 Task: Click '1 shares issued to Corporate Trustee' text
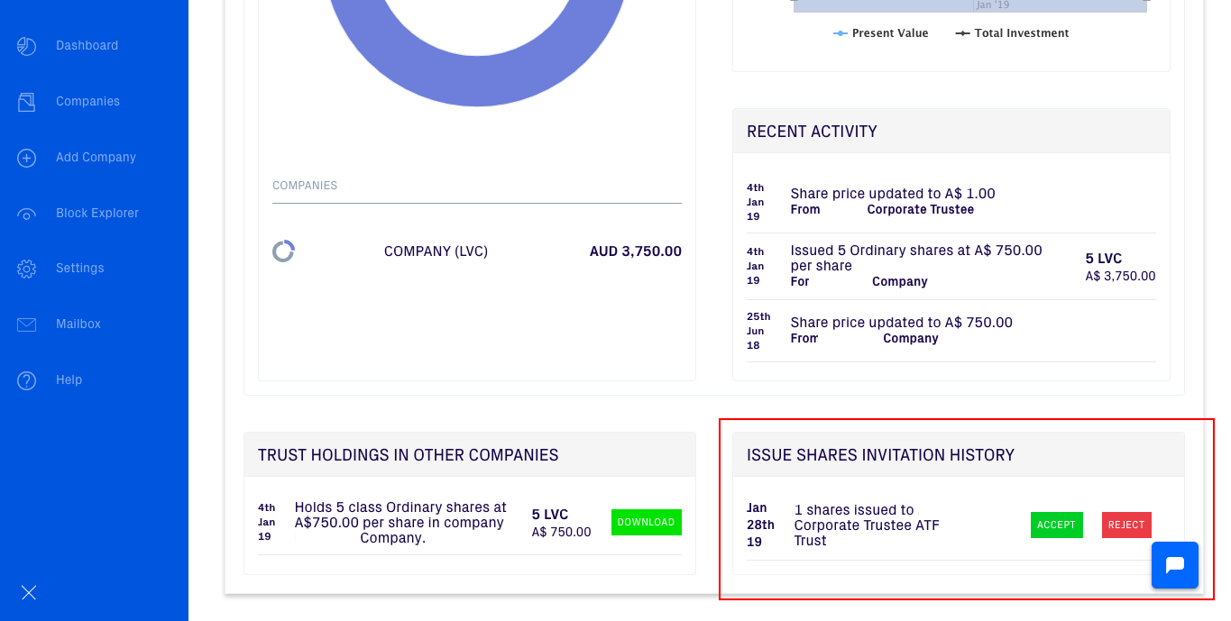point(867,525)
